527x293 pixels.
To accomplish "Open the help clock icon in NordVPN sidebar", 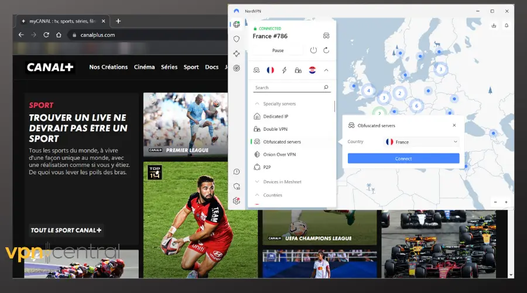I will click(237, 172).
